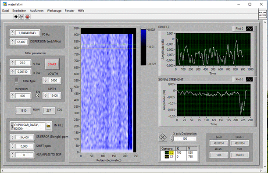Screen dimensions: 268x173
Task: Open the Werkzeuge menu
Action: pyautogui.click(x=54, y=11)
